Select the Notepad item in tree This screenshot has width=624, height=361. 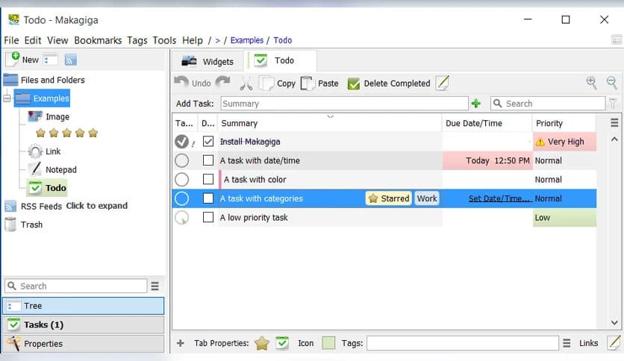[52, 169]
